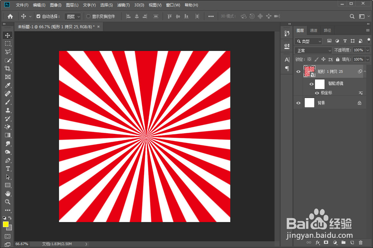Toggle lock transparent pixels
The width and height of the screenshot is (373, 248).
point(309,59)
